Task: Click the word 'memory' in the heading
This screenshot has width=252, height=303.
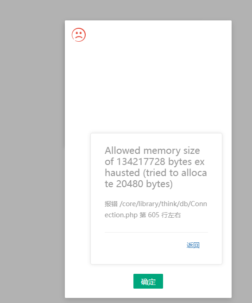Action: (x=162, y=151)
